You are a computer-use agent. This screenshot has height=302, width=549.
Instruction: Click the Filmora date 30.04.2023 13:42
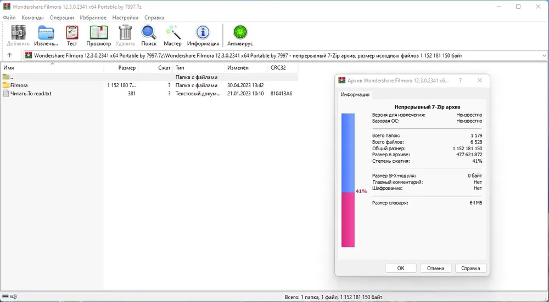point(245,86)
